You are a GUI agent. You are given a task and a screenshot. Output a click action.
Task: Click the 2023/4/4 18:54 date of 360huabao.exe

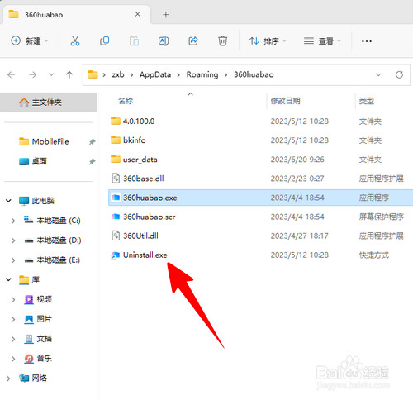click(297, 198)
